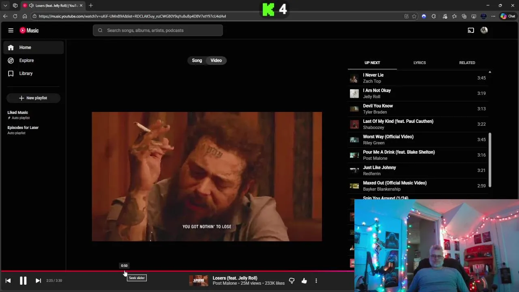Skip to next track
The height and width of the screenshot is (292, 519).
click(38, 281)
